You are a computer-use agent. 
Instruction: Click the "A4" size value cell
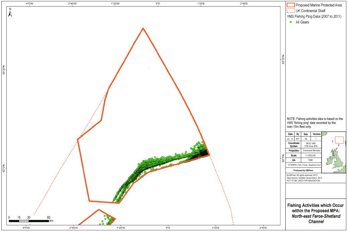pos(305,139)
